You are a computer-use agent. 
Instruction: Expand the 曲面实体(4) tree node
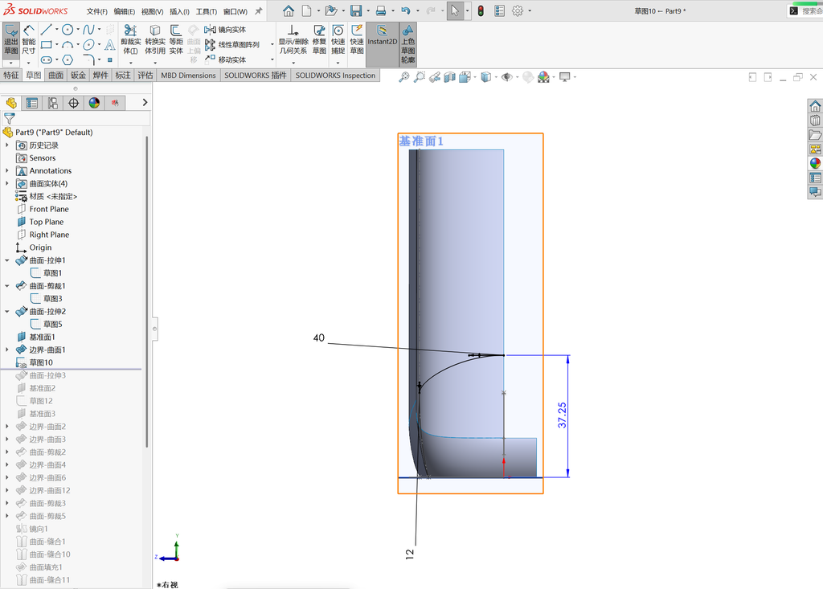click(x=6, y=183)
